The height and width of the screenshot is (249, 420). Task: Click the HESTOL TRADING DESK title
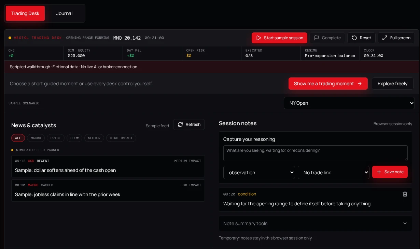click(38, 38)
